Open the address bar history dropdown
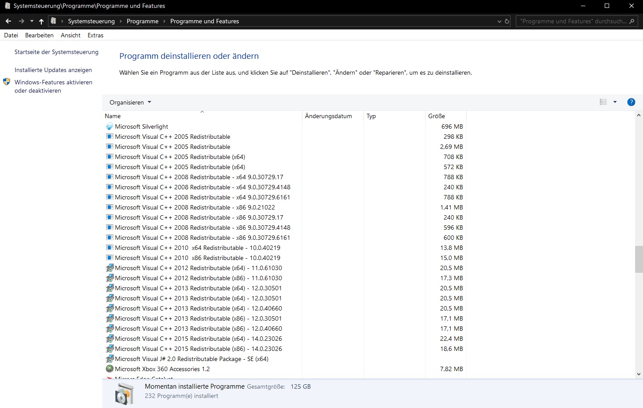Screen dimensions: 643x408 click(x=499, y=21)
